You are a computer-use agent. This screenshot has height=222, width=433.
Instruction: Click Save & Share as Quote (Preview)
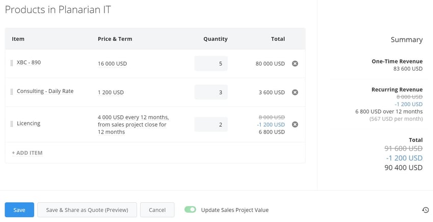(87, 210)
